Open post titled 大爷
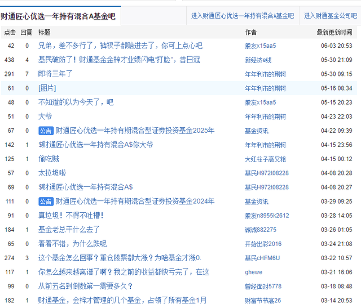361x304 pixels. 45,117
